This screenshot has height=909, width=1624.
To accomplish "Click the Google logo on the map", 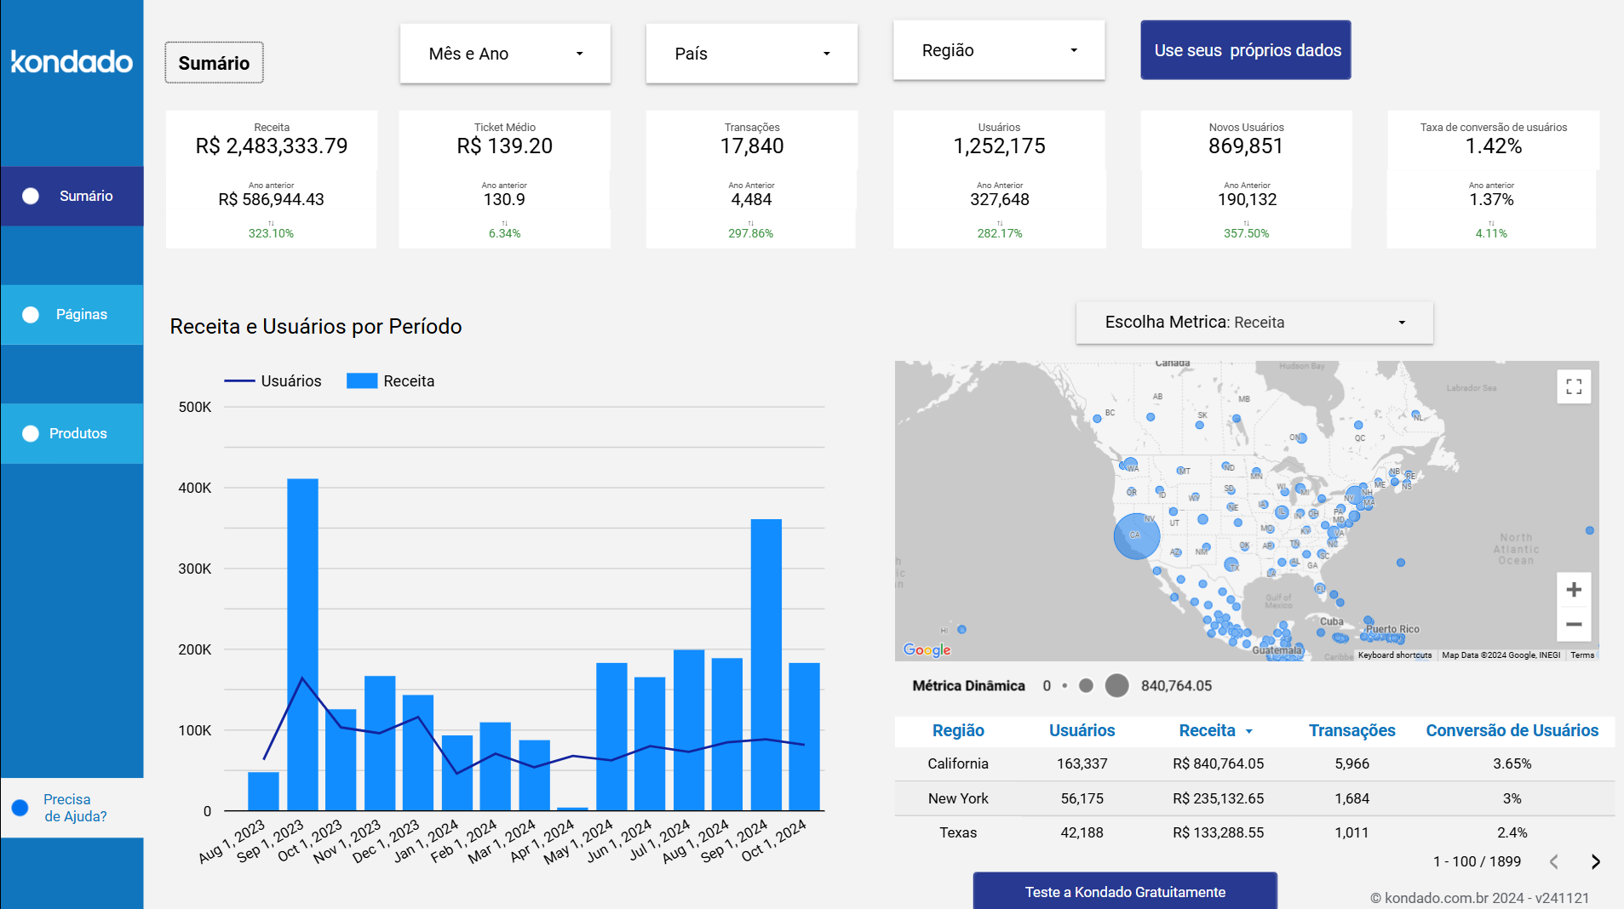I will pyautogui.click(x=926, y=650).
